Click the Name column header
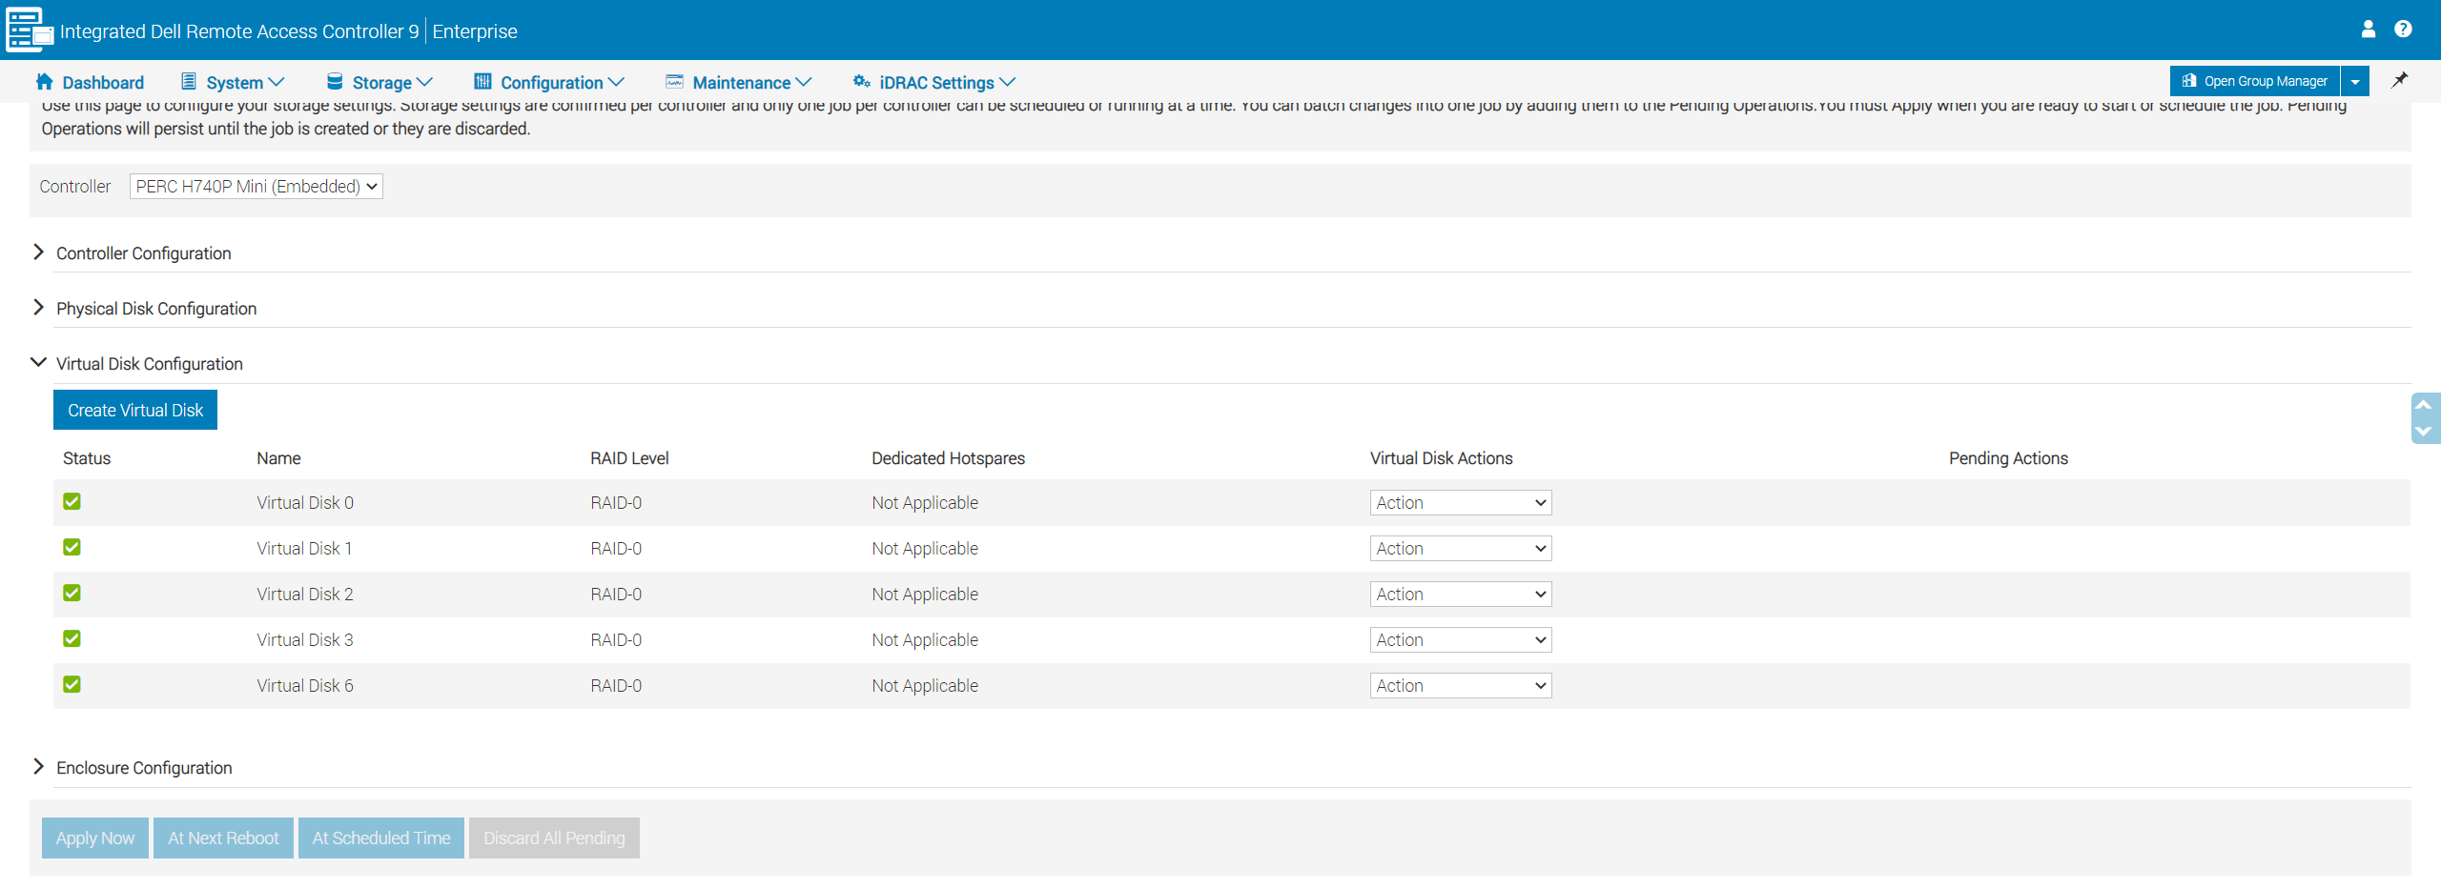 278,458
